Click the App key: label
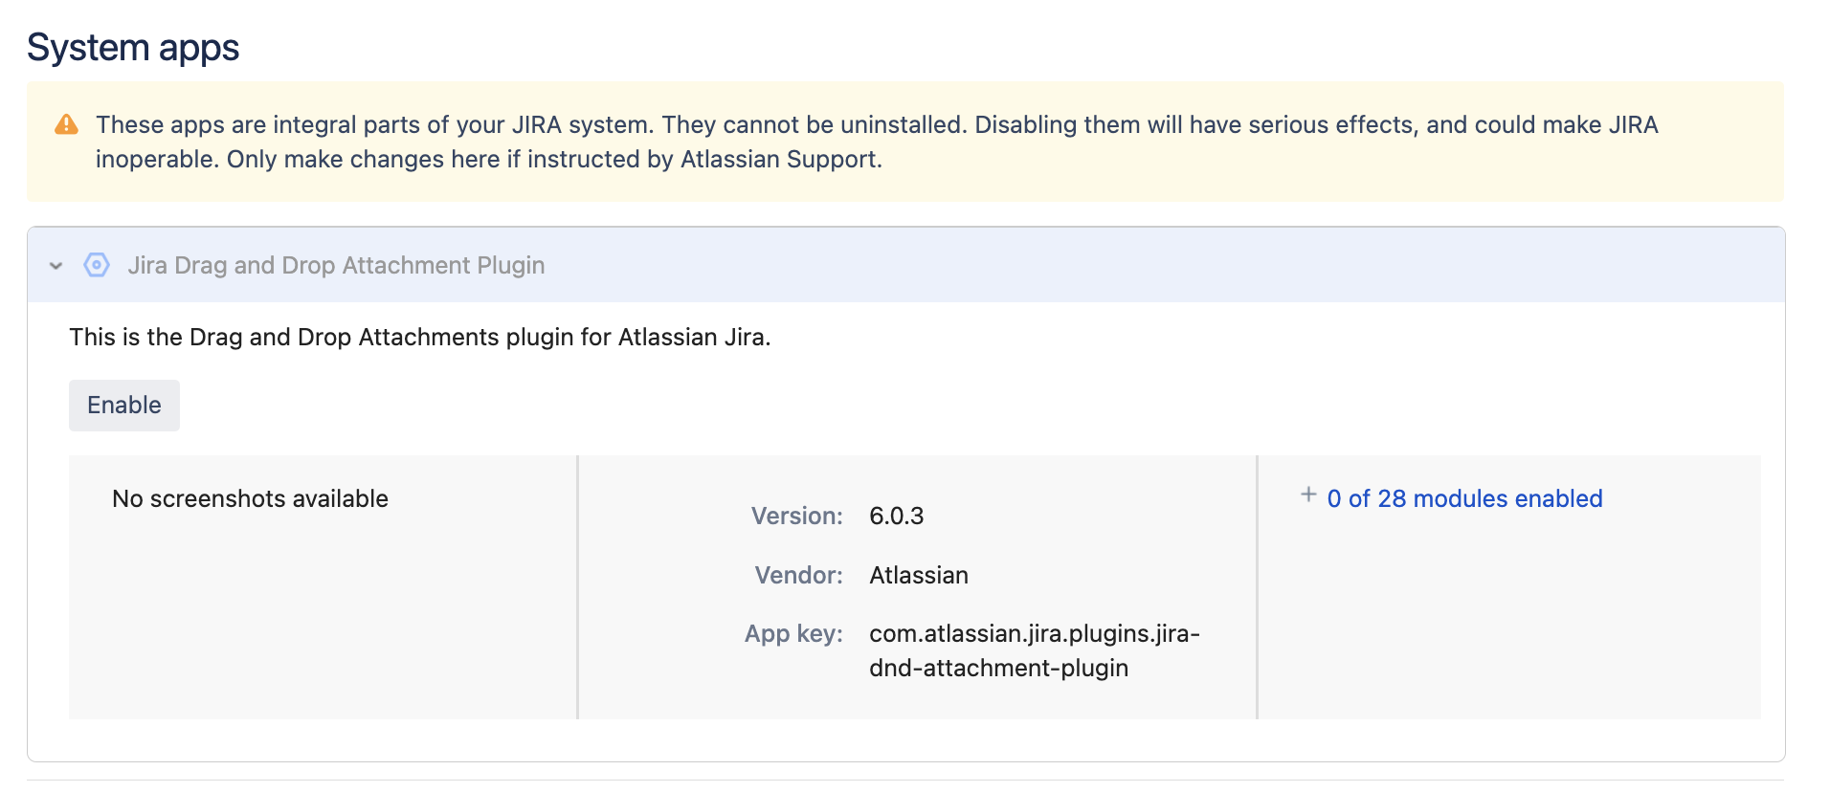 point(793,634)
